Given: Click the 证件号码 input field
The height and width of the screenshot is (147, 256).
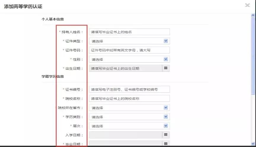Looking at the screenshot, I should coord(129,50).
